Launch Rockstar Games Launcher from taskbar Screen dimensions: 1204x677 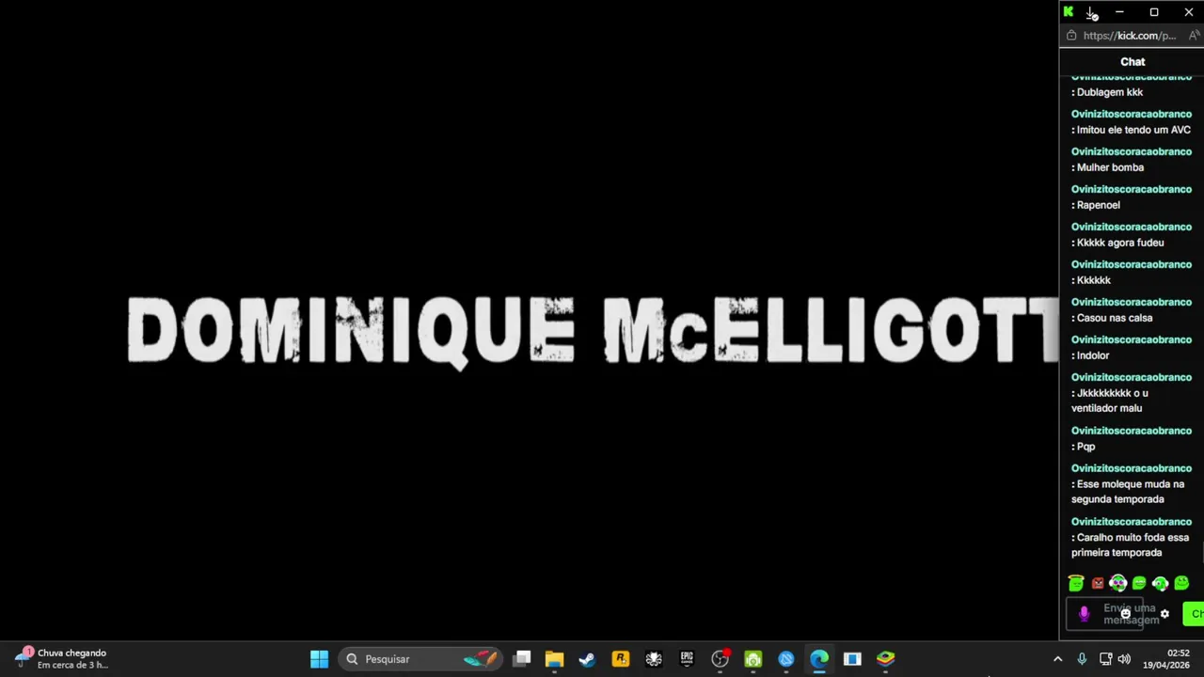coord(620,659)
